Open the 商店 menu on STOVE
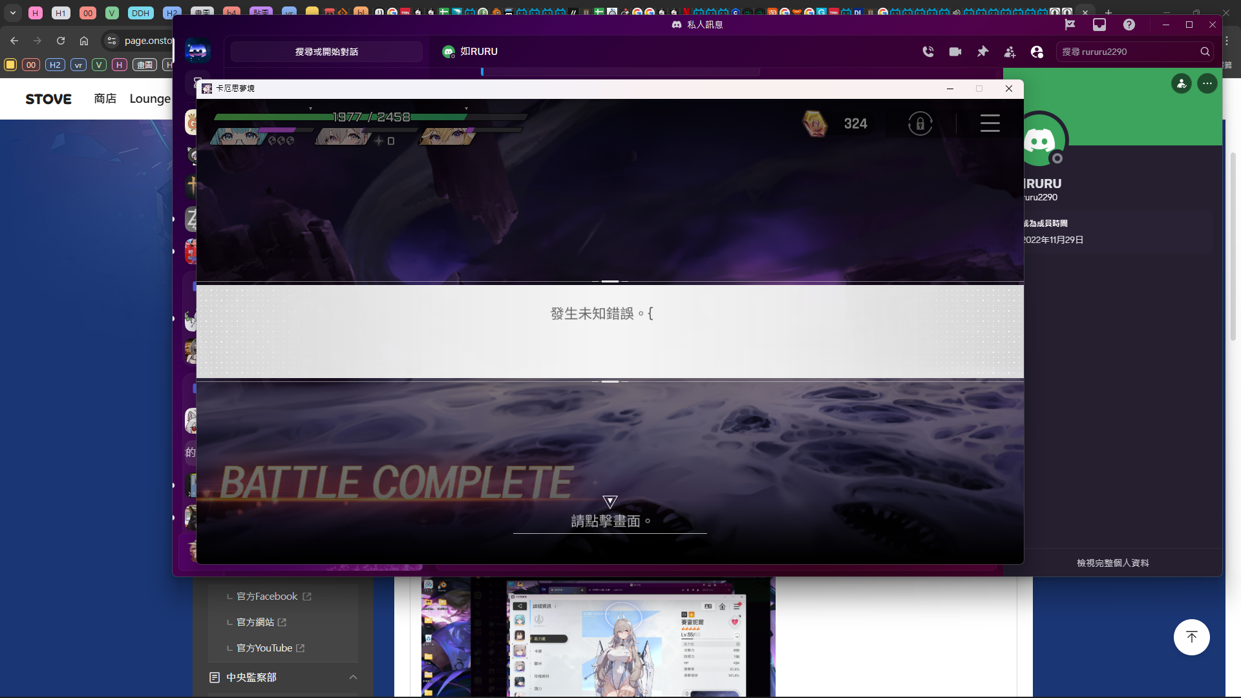1241x698 pixels. coord(105,98)
